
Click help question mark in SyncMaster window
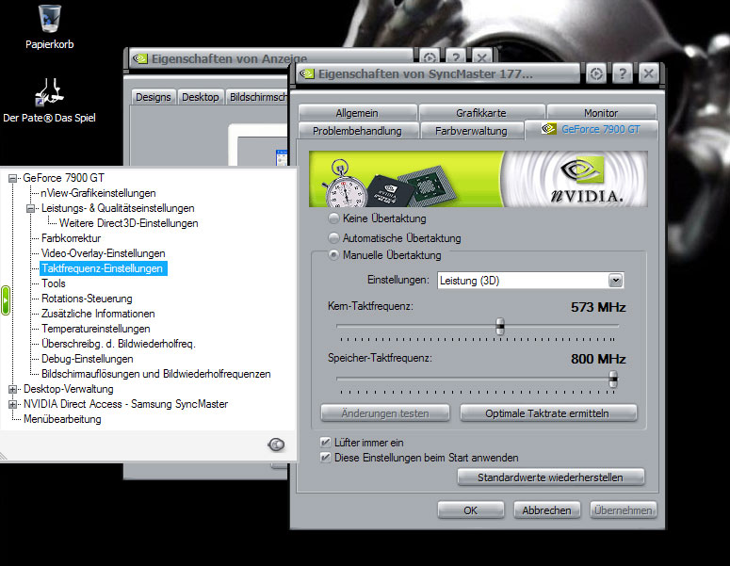click(623, 73)
